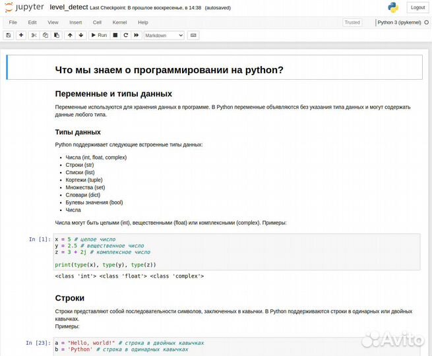Click the Python logo icon
Screen dimensions: 432x356
pyautogui.click(x=393, y=7)
